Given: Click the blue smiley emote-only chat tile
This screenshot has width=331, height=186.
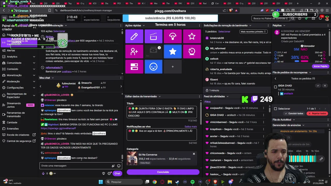Looking at the screenshot, I should 153,67.
